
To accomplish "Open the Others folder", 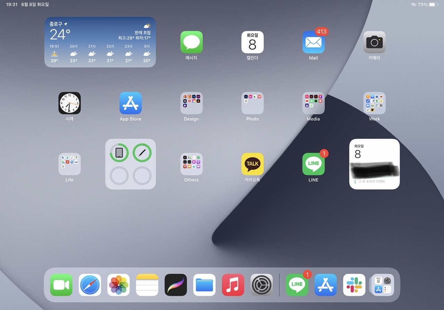I will pos(191,164).
